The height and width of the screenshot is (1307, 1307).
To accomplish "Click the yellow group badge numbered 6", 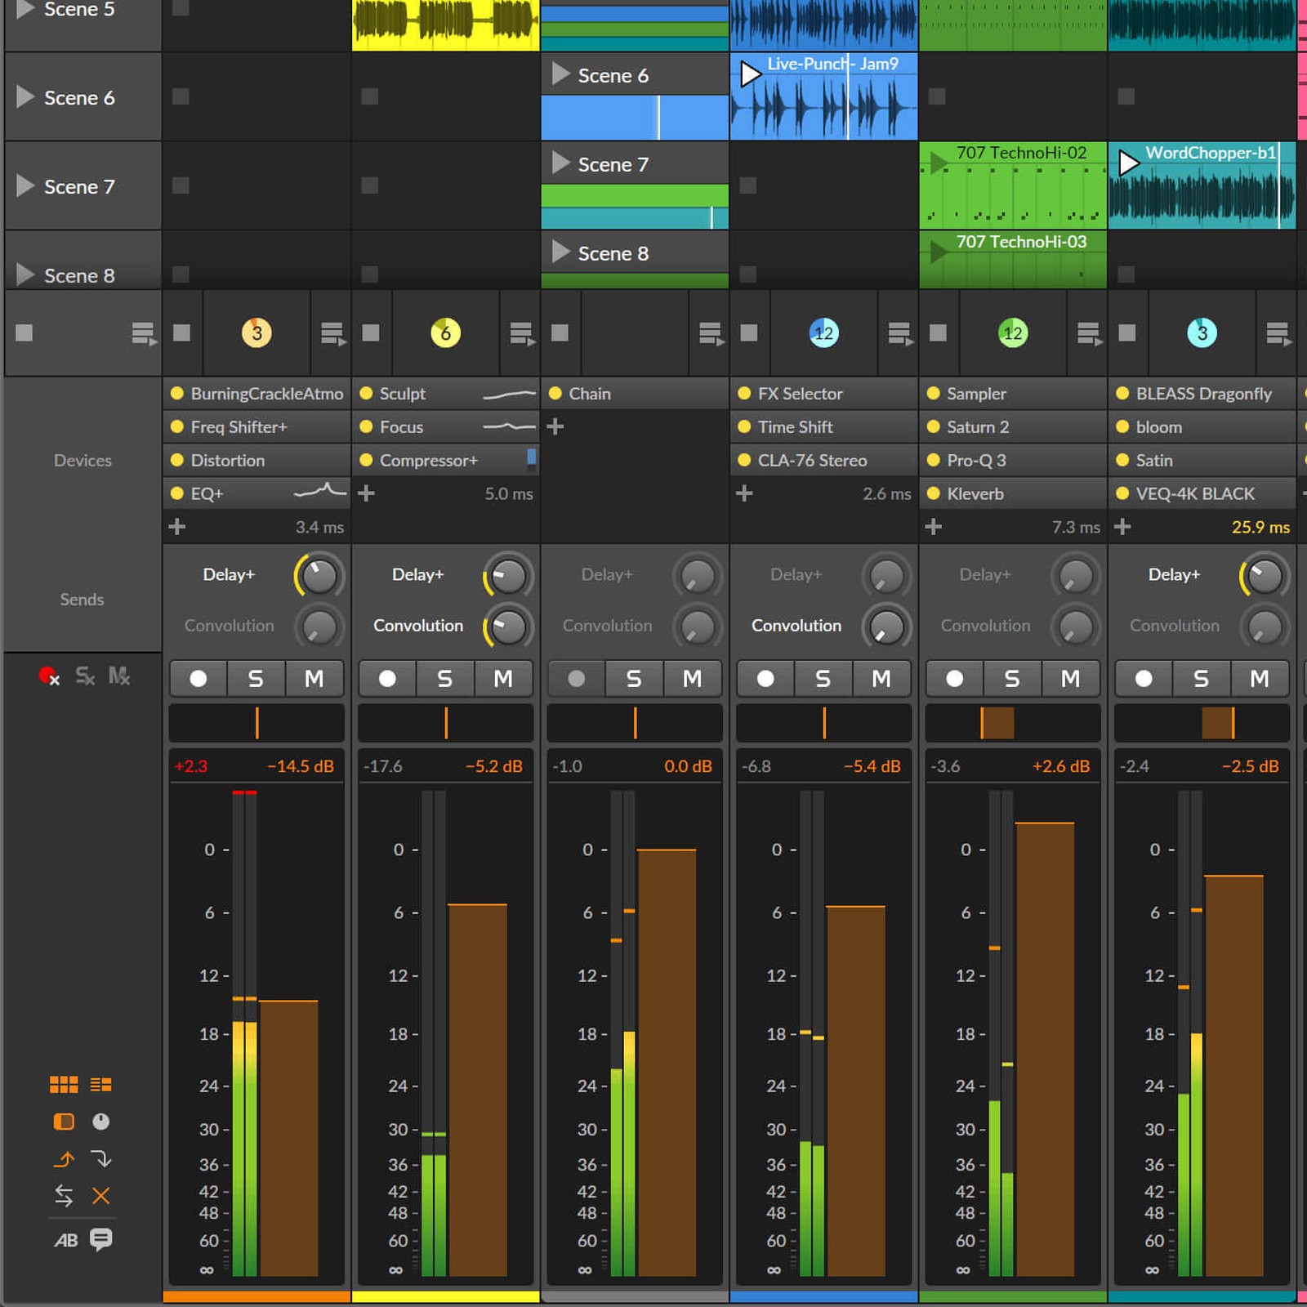I will pos(446,332).
